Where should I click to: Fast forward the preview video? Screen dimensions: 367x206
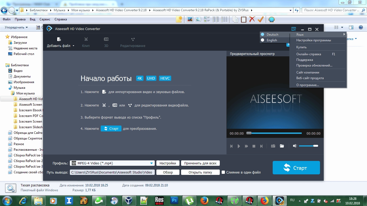(246, 146)
